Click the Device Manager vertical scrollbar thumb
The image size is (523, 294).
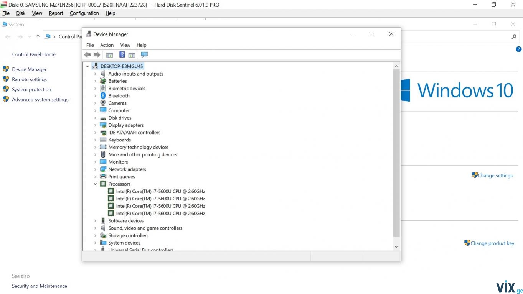pyautogui.click(x=396, y=153)
